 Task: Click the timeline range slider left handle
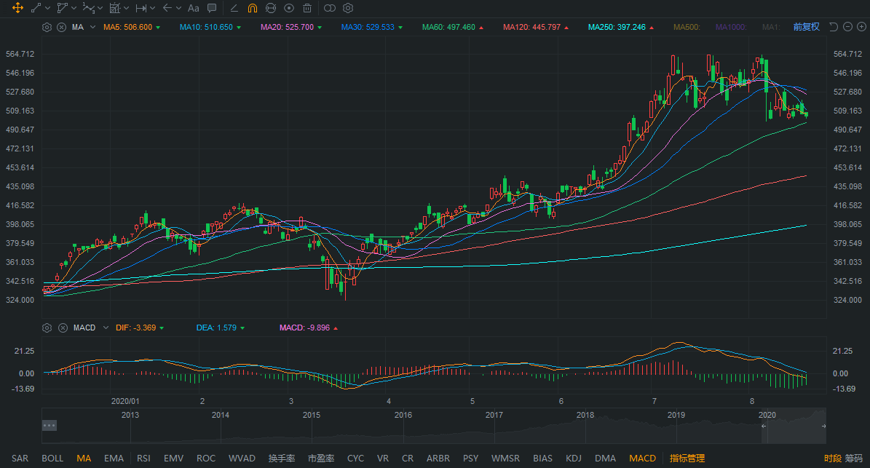coord(764,426)
